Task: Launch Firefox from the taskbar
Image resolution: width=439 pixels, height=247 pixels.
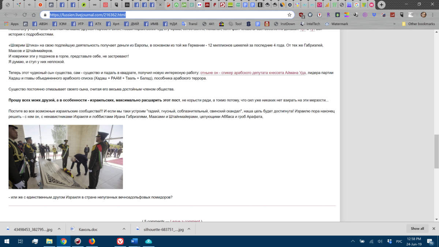Action: [92, 241]
